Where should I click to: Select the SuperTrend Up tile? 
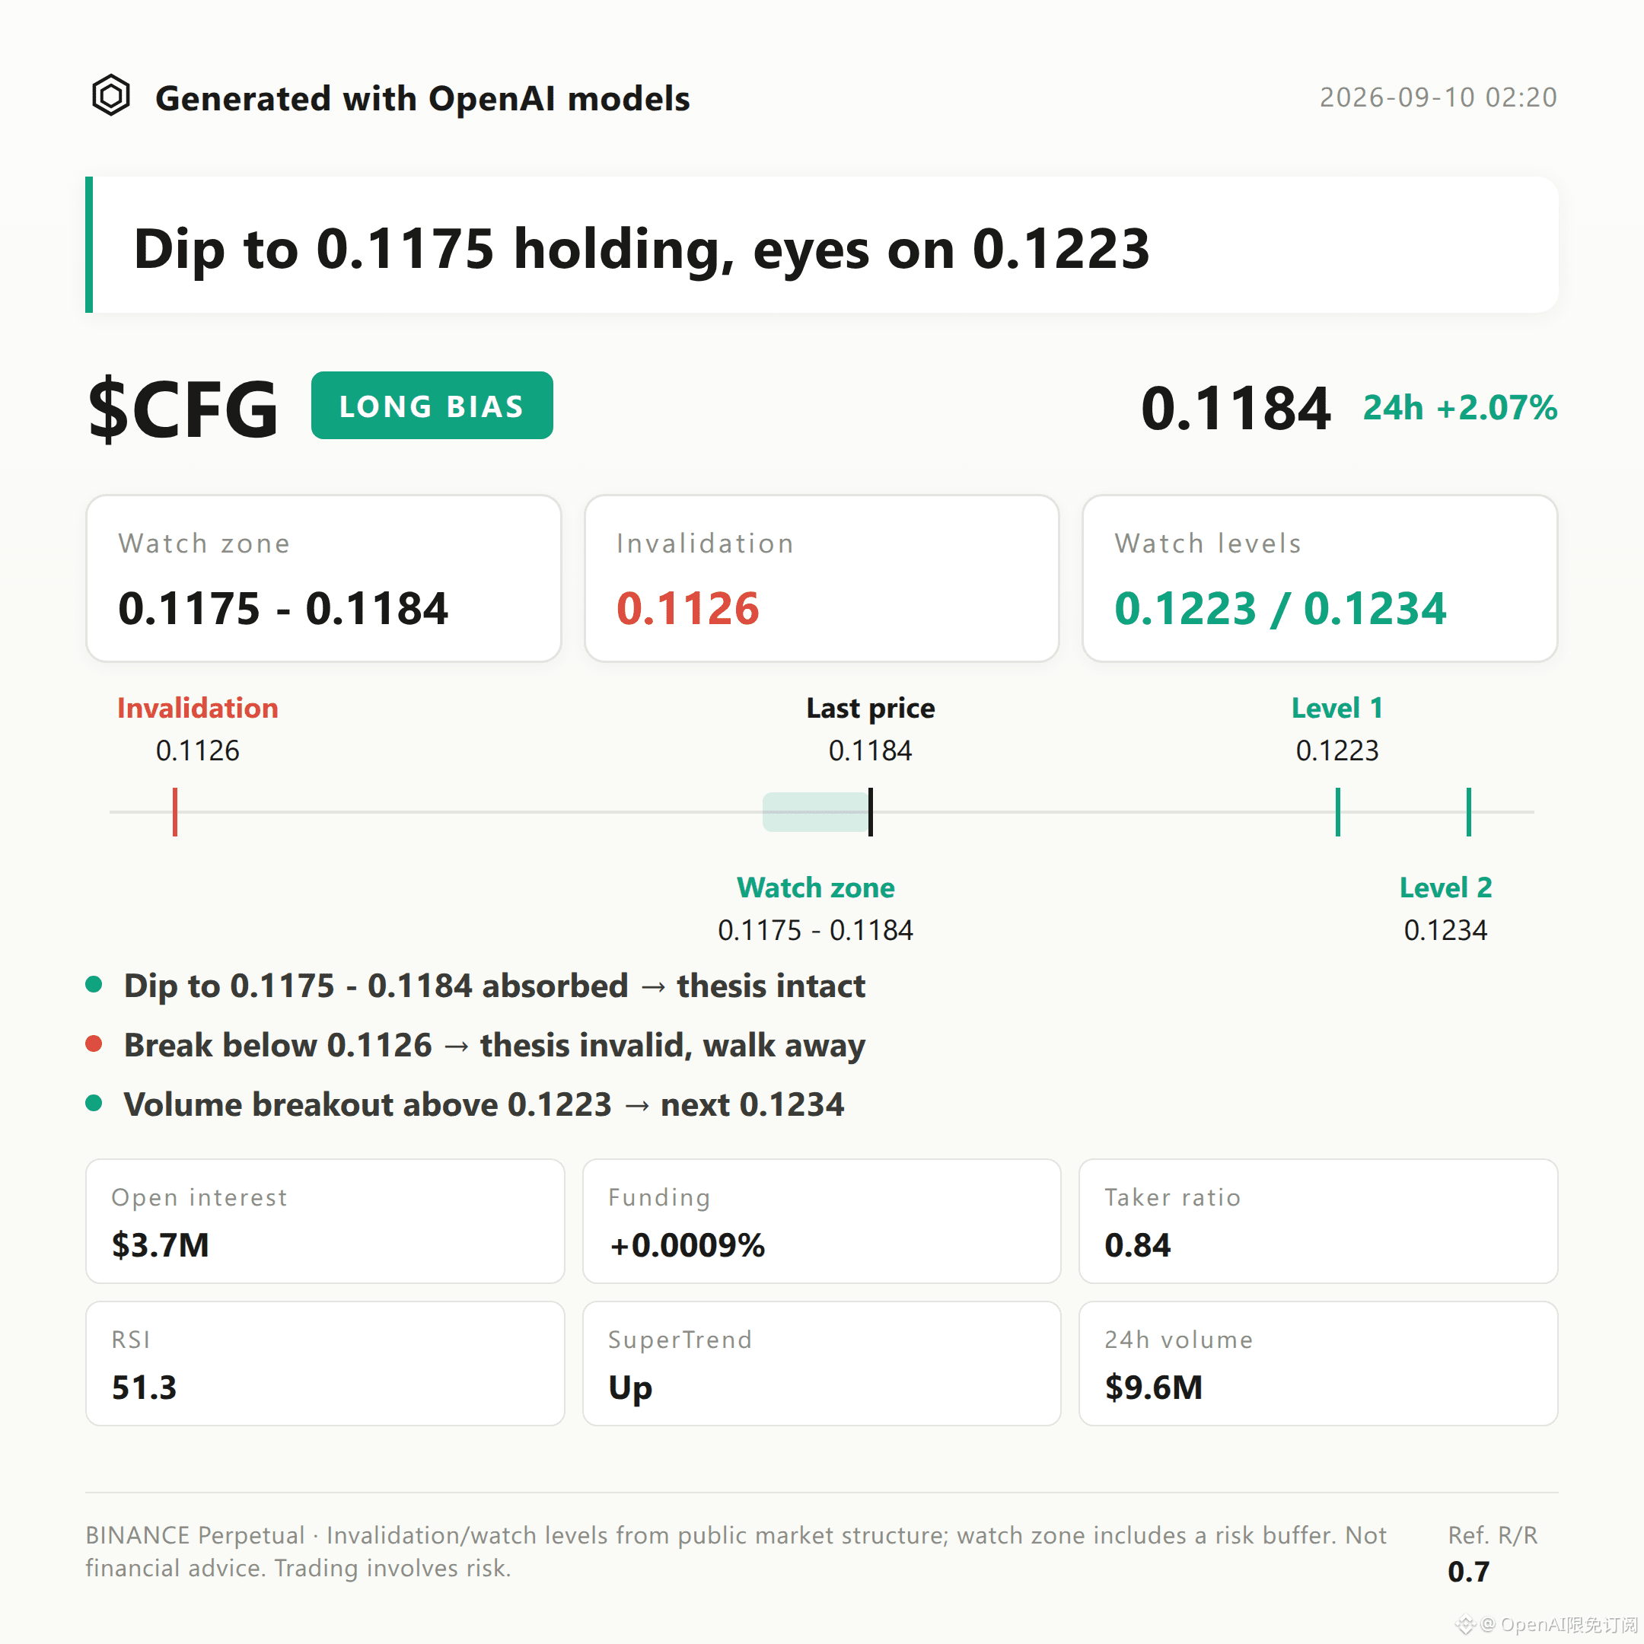click(x=822, y=1363)
